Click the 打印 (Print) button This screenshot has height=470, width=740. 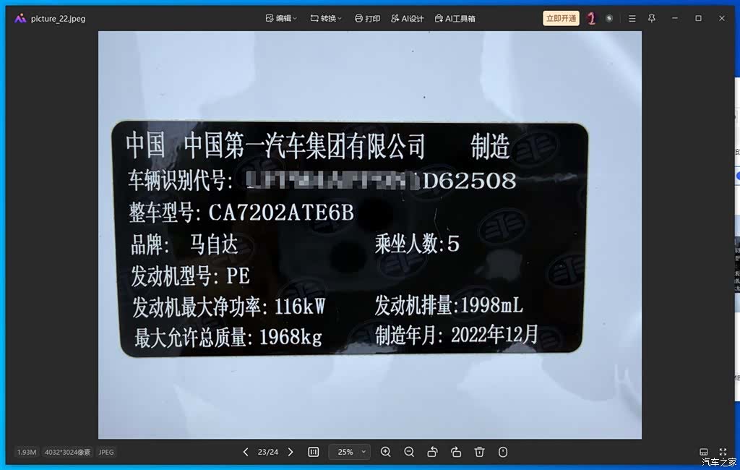(367, 18)
